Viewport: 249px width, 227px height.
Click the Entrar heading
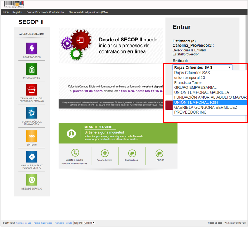point(182,27)
